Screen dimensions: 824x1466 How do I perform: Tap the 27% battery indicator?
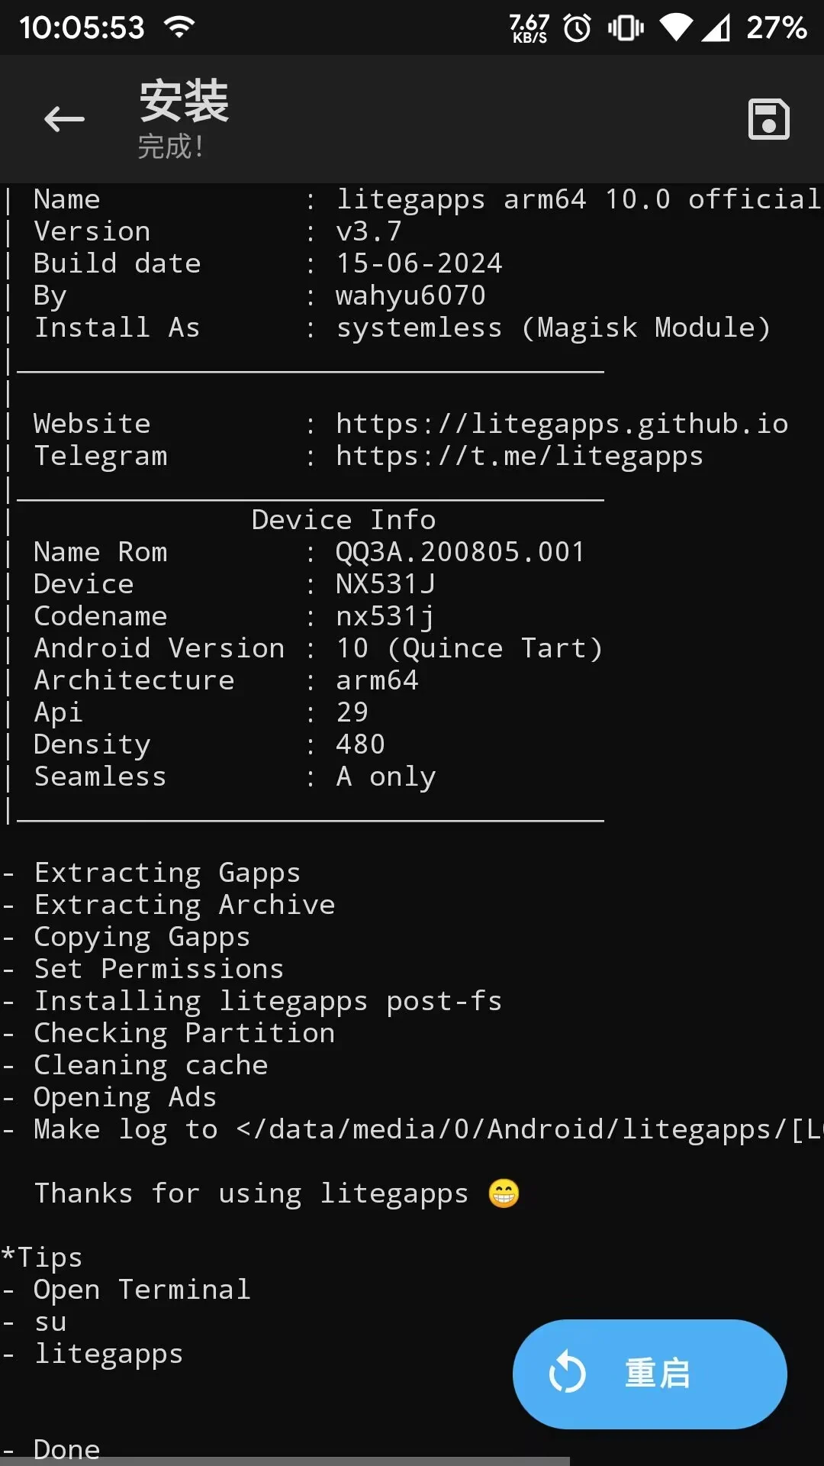point(776,28)
